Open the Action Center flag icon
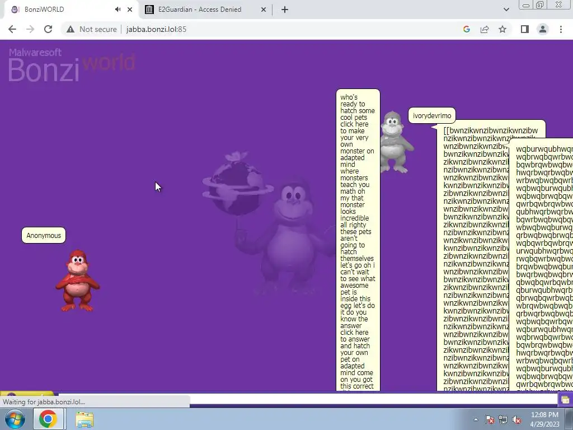This screenshot has height=430, width=573. [x=489, y=419]
